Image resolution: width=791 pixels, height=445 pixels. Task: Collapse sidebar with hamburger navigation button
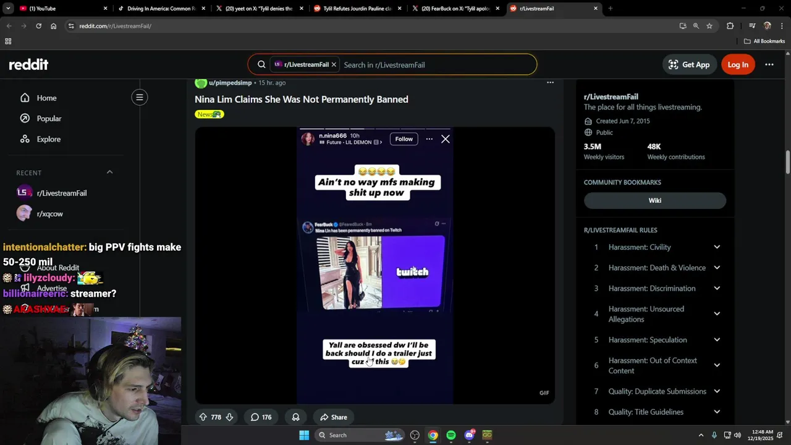point(140,97)
